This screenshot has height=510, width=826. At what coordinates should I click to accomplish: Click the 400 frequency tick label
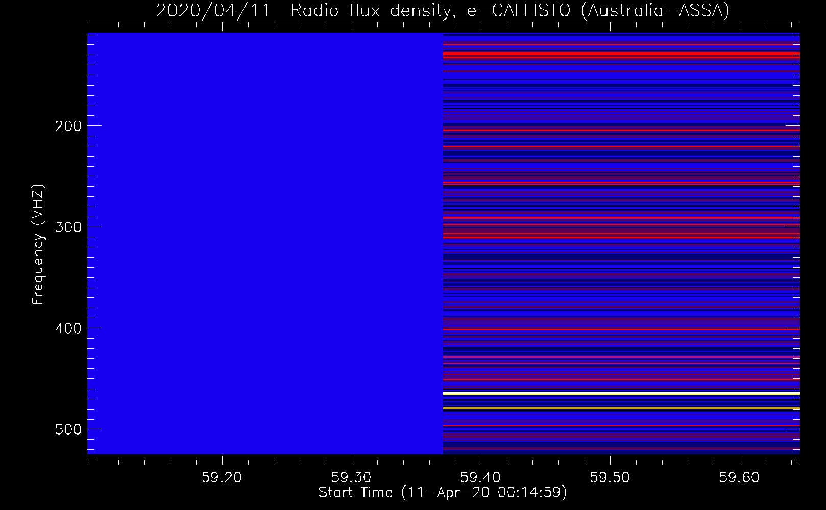[68, 328]
